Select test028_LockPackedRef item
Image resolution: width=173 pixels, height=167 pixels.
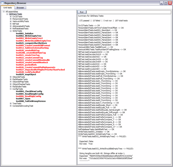tap(28, 72)
